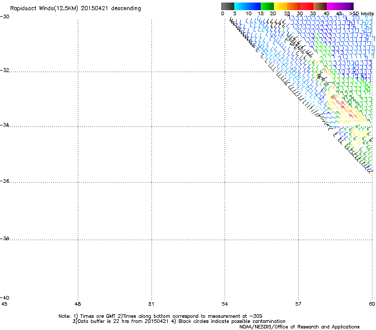Viewport: 376px width, 330px height.
Task: Click longitude axis label 54
Action: [225, 304]
